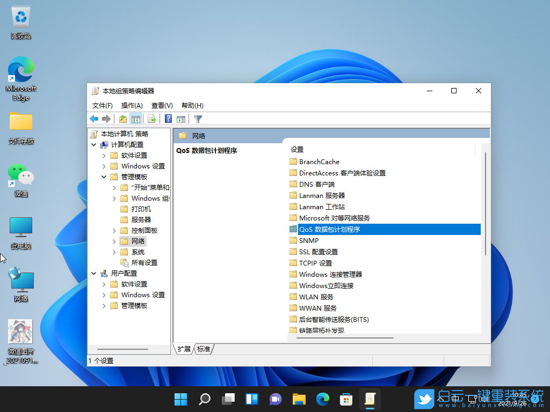550x412 pixels.
Task: Click the forward navigation arrow in the toolbar
Action: click(x=107, y=119)
